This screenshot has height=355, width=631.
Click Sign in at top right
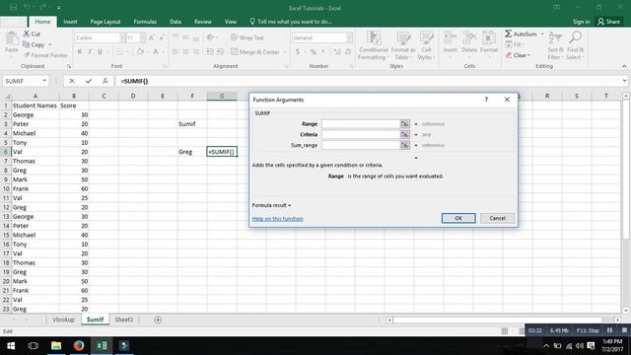coord(581,22)
